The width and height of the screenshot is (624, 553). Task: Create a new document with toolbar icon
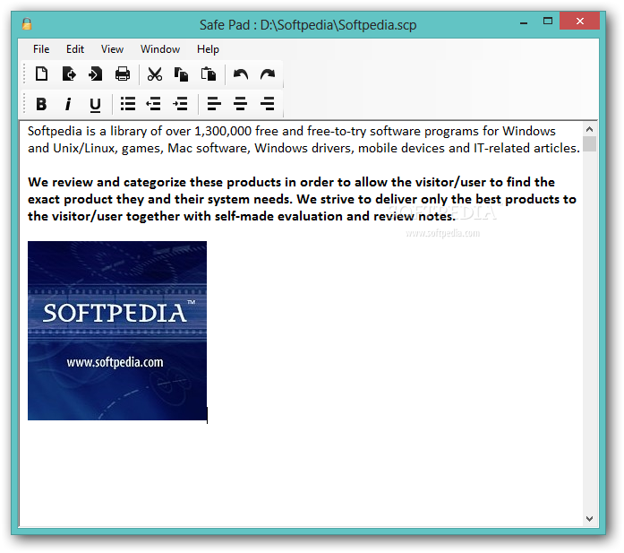tap(41, 74)
